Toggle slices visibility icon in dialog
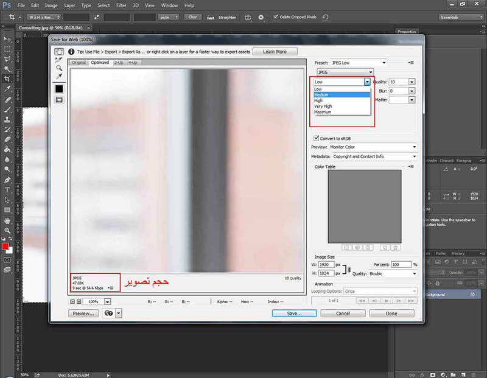The image size is (487, 378). (59, 100)
